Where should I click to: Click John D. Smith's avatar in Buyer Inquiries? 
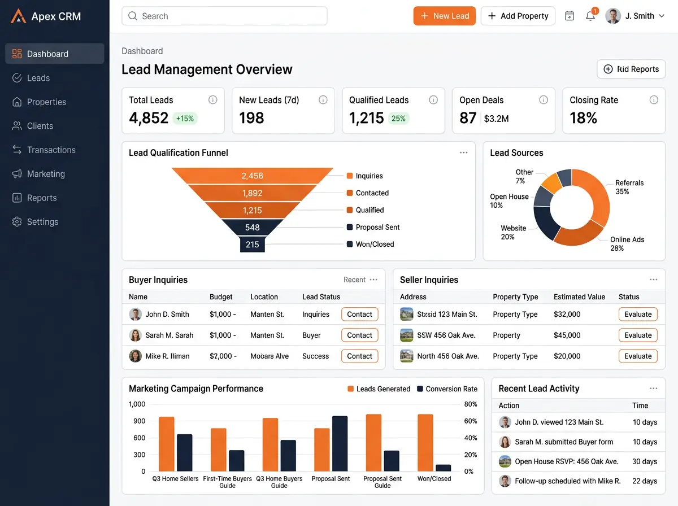136,315
